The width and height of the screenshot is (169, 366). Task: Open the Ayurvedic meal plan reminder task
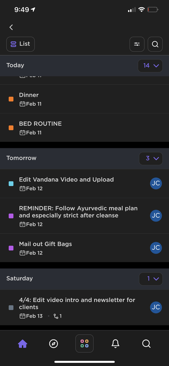pyautogui.click(x=84, y=216)
